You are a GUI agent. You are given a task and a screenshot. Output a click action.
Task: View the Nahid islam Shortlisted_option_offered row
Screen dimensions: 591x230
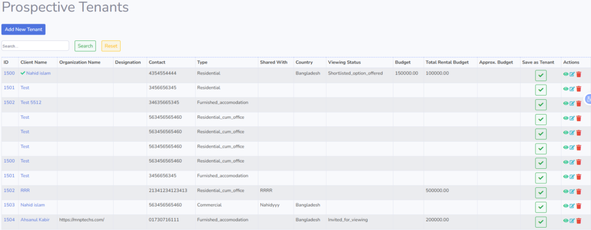(566, 74)
